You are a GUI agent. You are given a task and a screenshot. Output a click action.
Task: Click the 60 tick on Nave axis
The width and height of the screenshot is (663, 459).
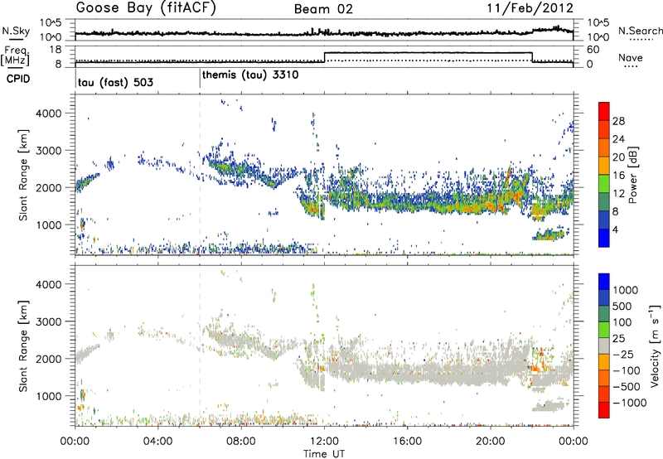(x=593, y=50)
